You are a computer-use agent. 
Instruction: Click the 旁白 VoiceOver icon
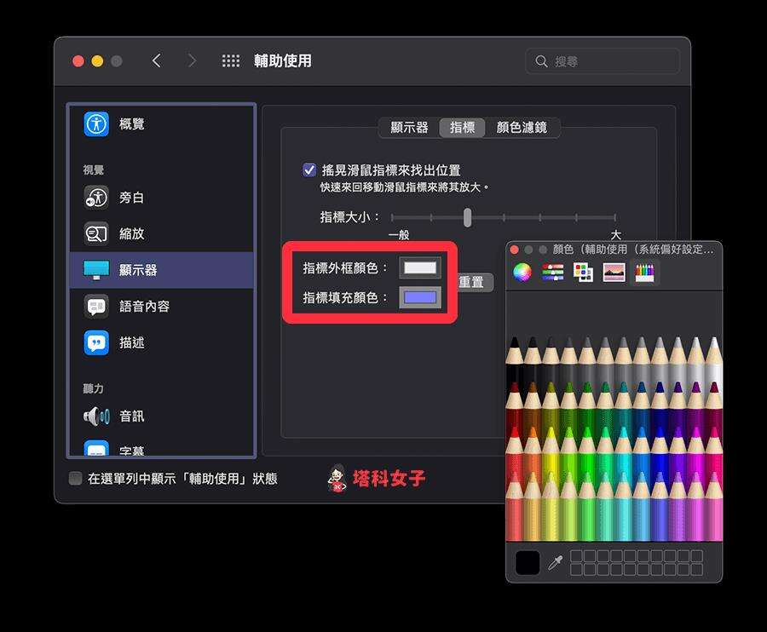coord(96,198)
